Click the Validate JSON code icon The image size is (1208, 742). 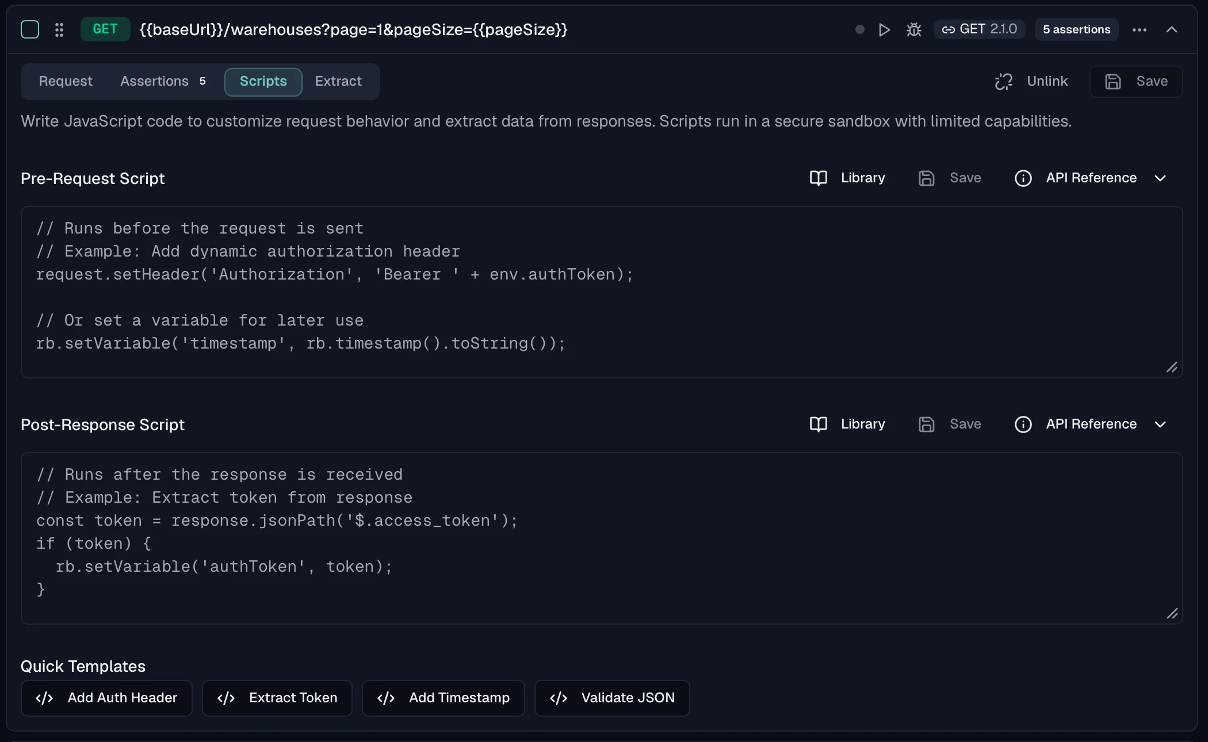(559, 698)
